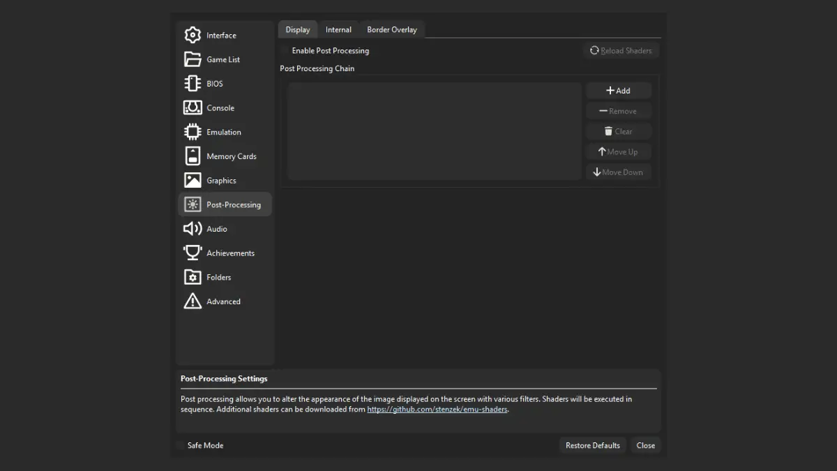Screen dimensions: 837x471
Task: Select the Graphics picture icon
Action: pos(193,180)
